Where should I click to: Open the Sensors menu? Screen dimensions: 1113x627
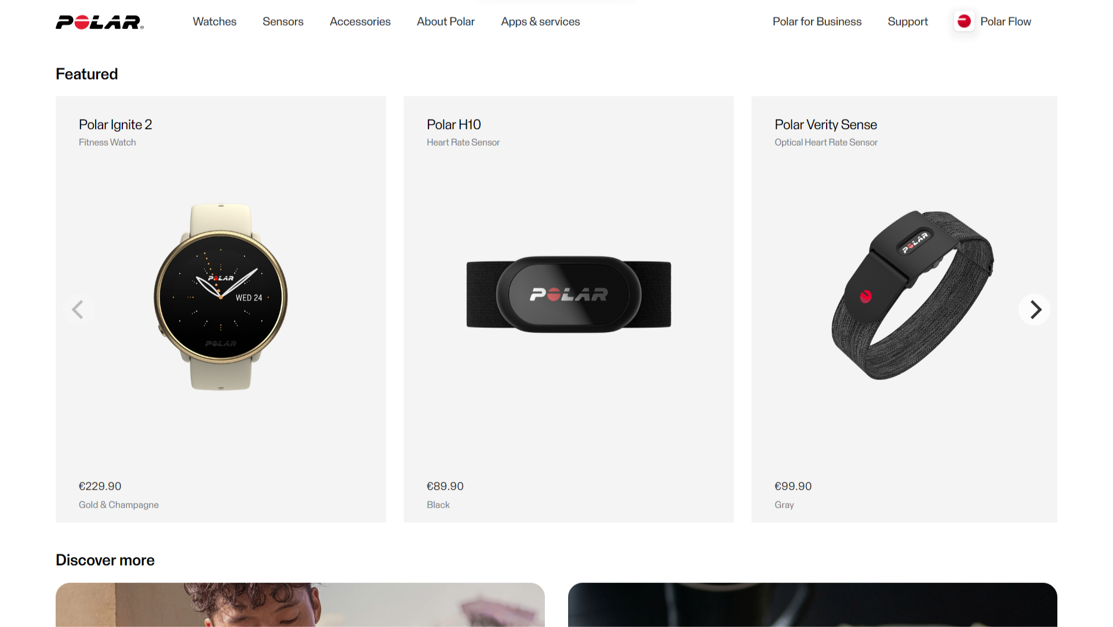click(x=283, y=21)
